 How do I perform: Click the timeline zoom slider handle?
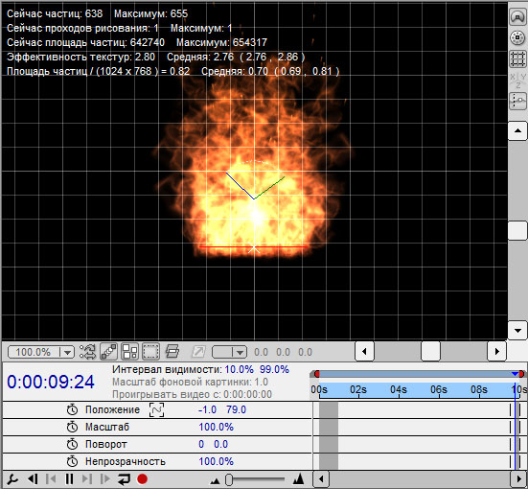click(x=229, y=479)
